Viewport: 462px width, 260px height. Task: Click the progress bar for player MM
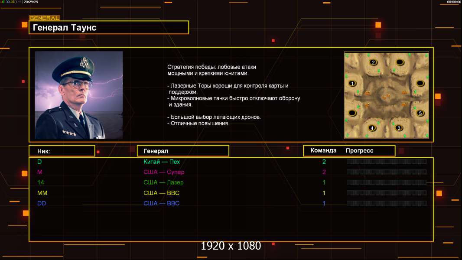tap(387, 193)
